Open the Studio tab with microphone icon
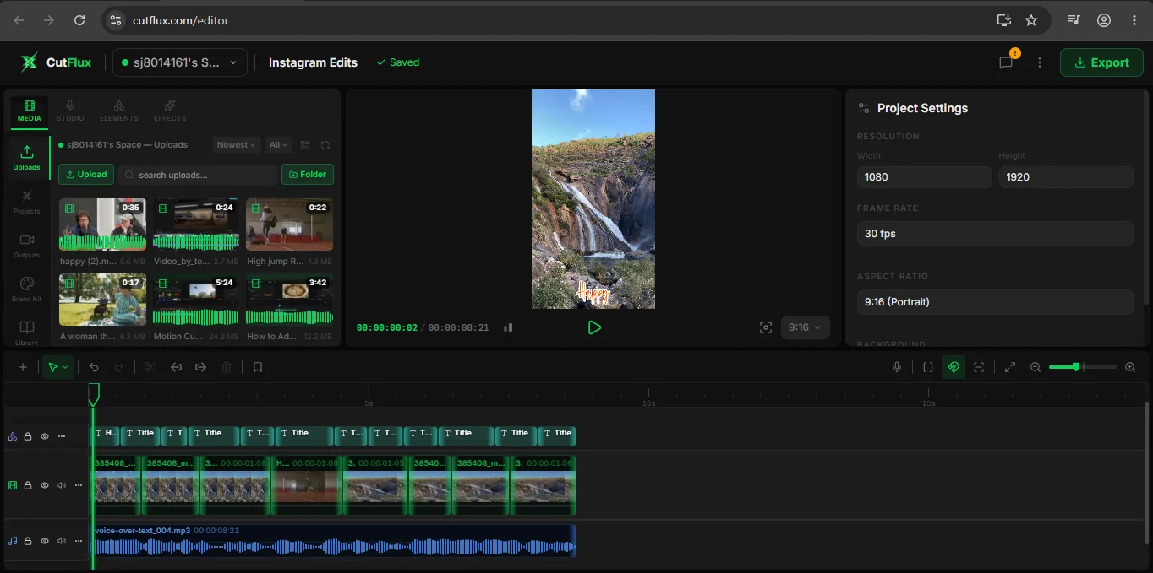 coord(70,111)
